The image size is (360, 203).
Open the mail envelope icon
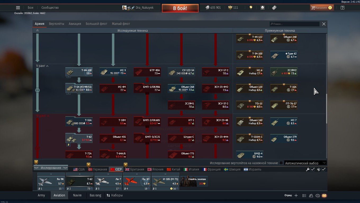pyautogui.click(x=324, y=196)
